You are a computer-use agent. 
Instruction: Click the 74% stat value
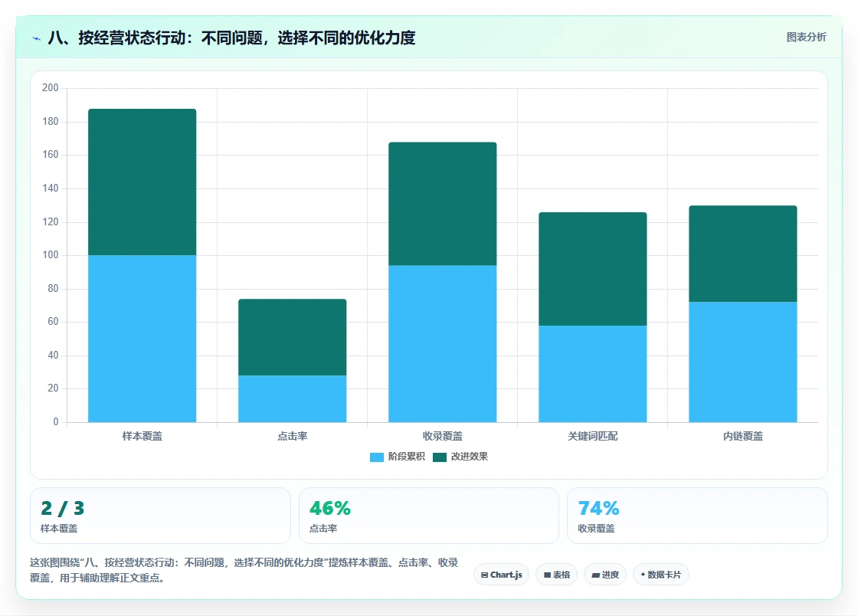[x=598, y=508]
